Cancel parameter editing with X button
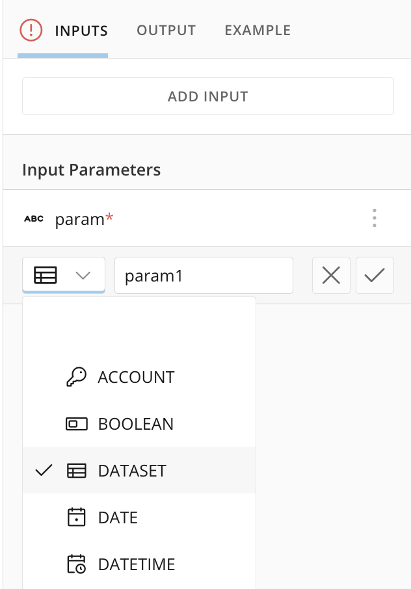Image resolution: width=411 pixels, height=589 pixels. tap(331, 276)
